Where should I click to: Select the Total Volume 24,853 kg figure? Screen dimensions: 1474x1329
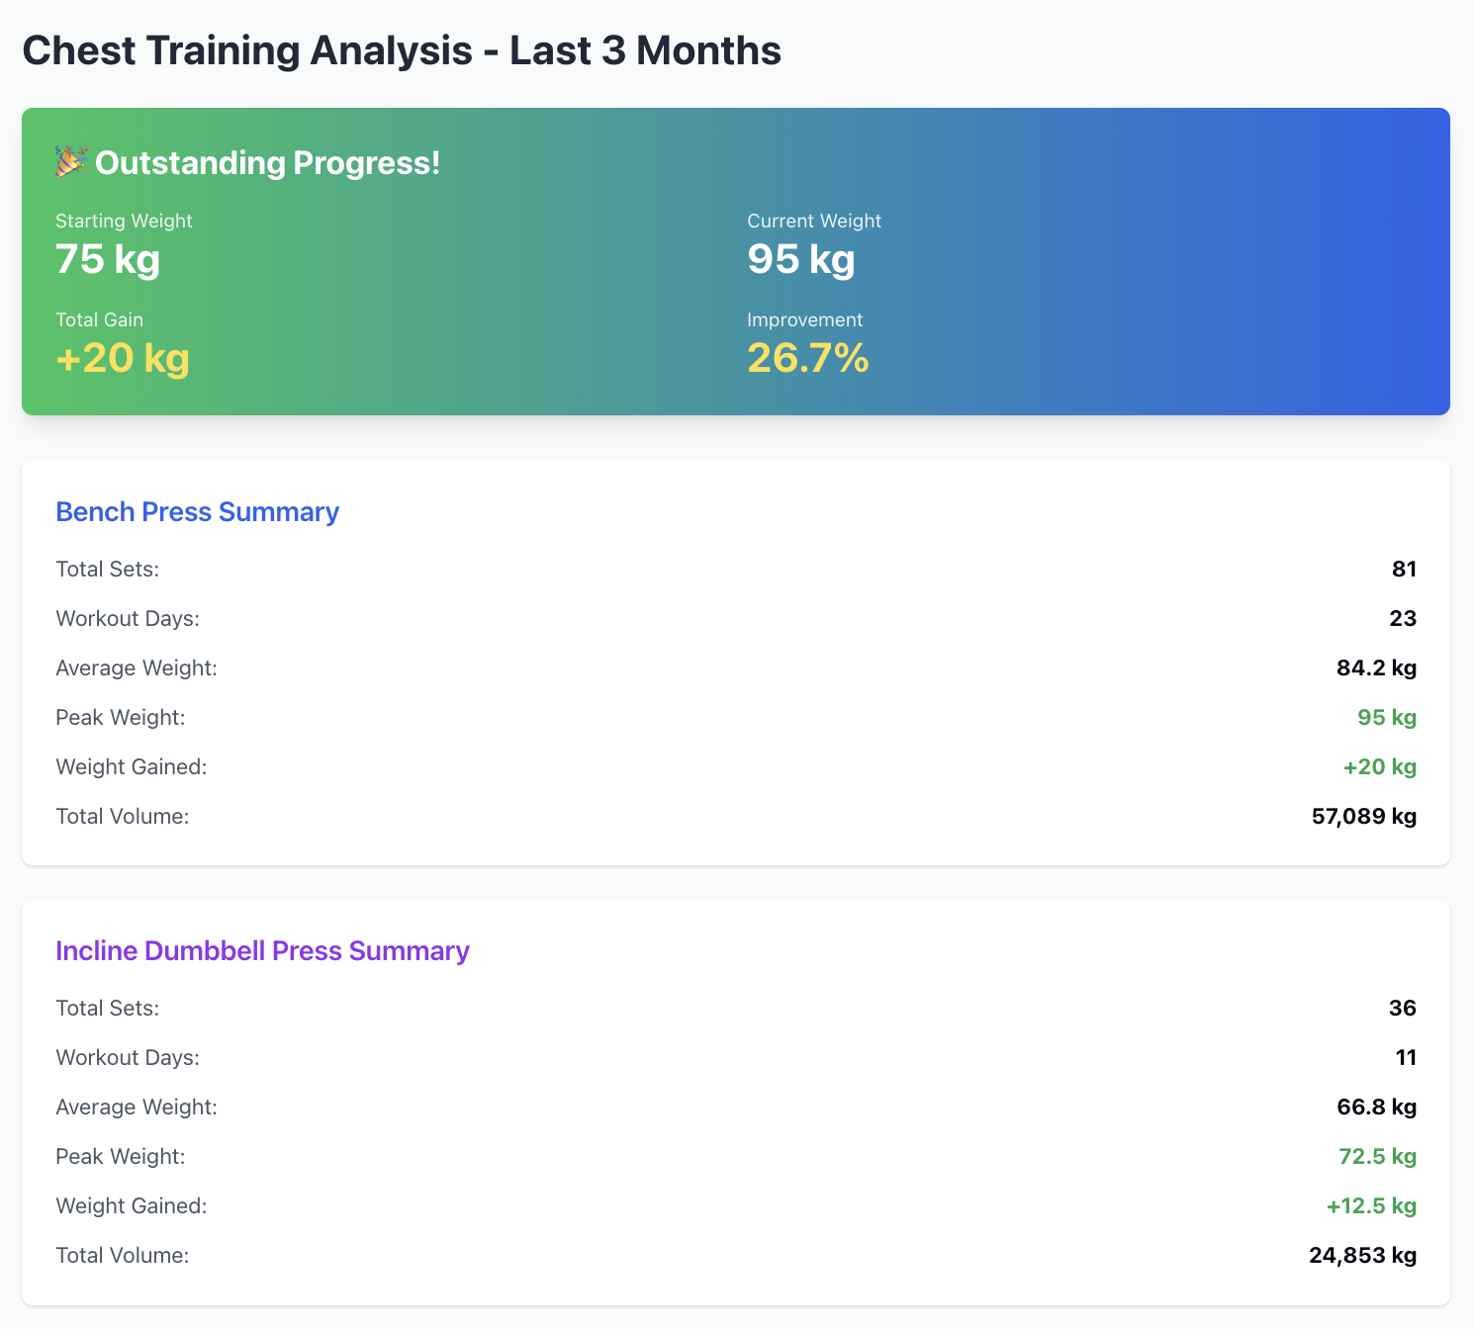[x=1363, y=1255]
